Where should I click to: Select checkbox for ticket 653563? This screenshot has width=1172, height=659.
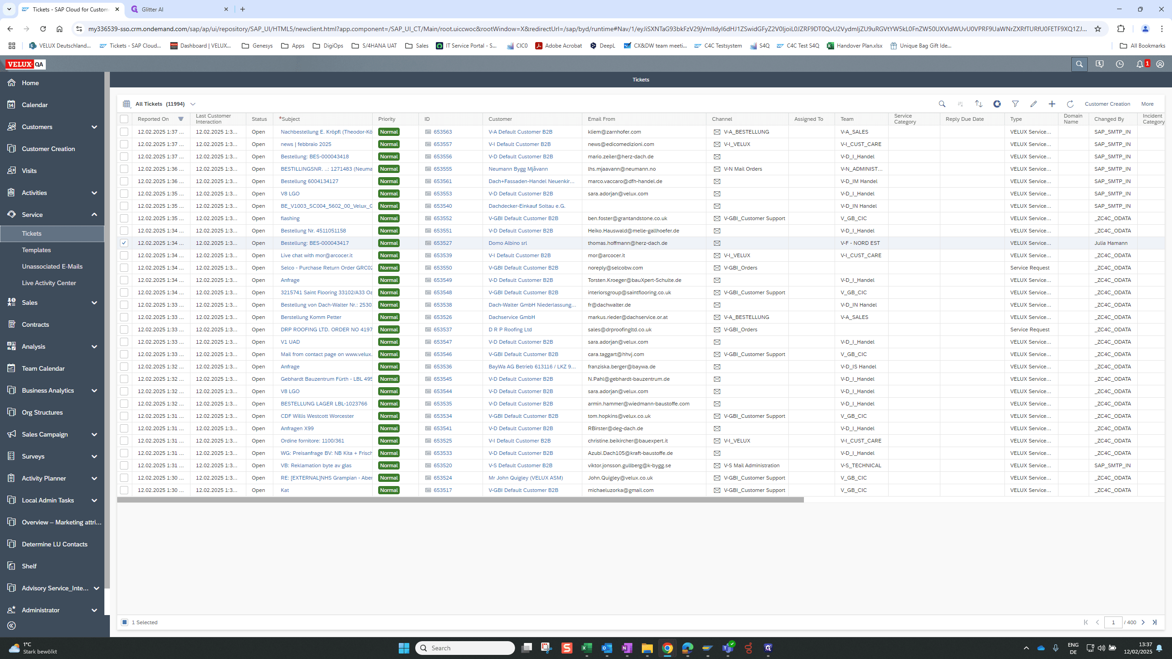124,132
